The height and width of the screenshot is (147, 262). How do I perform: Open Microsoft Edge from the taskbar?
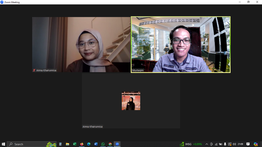click(89, 144)
